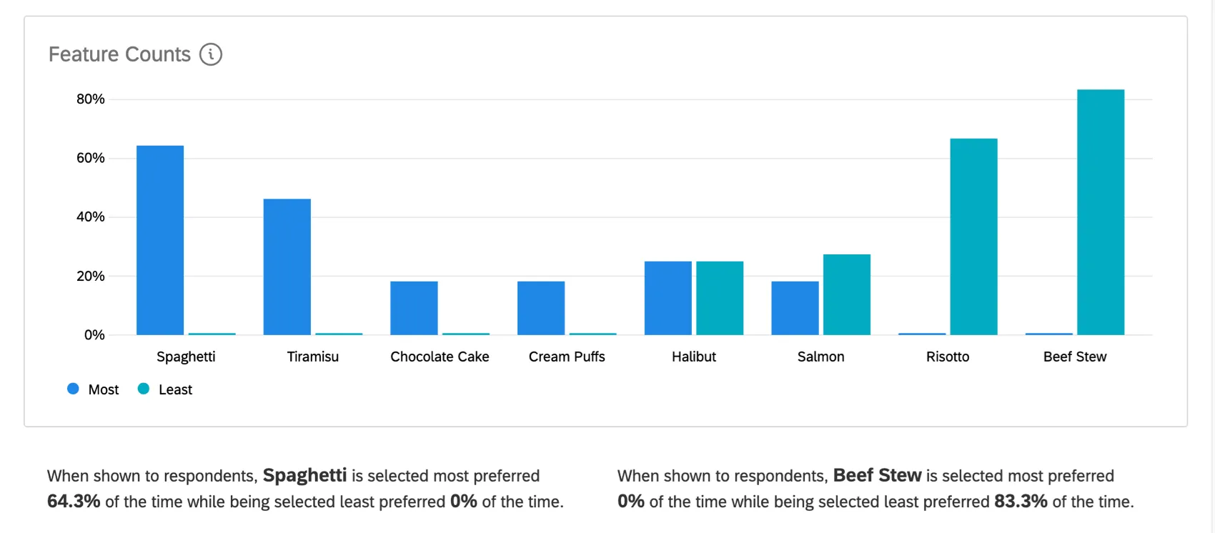
Task: Click the Least legend label text
Action: coord(175,389)
